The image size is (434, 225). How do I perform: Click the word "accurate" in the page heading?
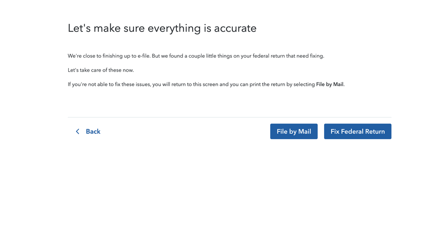coord(235,29)
